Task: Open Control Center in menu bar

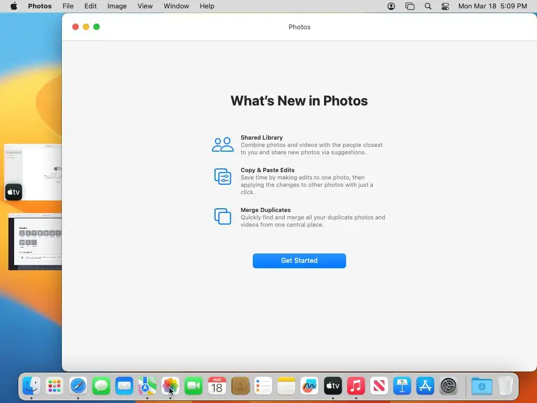Action: (x=445, y=6)
